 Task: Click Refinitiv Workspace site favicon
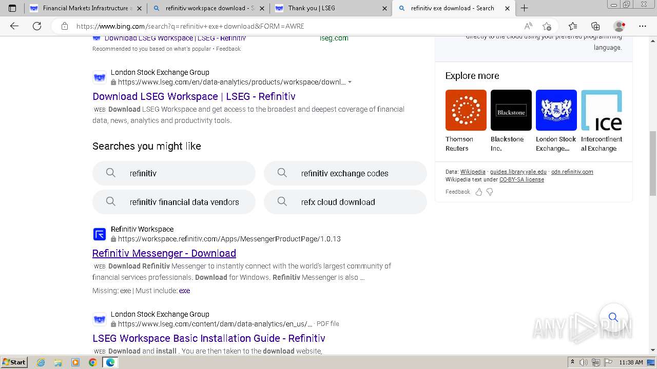pos(100,235)
